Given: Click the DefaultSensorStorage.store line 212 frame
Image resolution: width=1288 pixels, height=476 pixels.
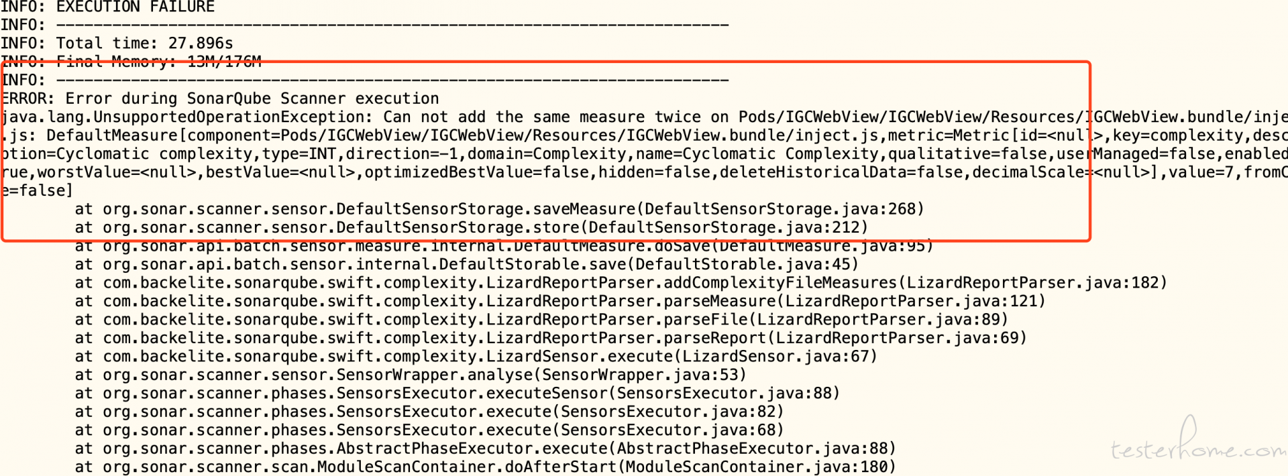Looking at the screenshot, I should (x=471, y=228).
